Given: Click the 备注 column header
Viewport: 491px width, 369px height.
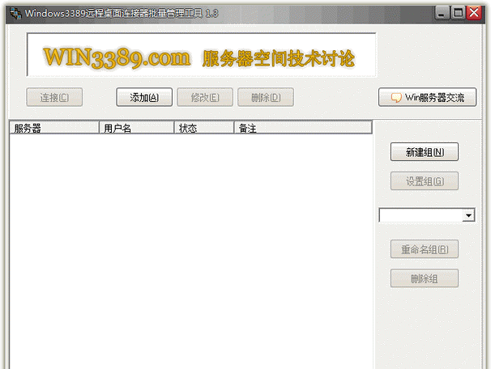Looking at the screenshot, I should pyautogui.click(x=302, y=128).
